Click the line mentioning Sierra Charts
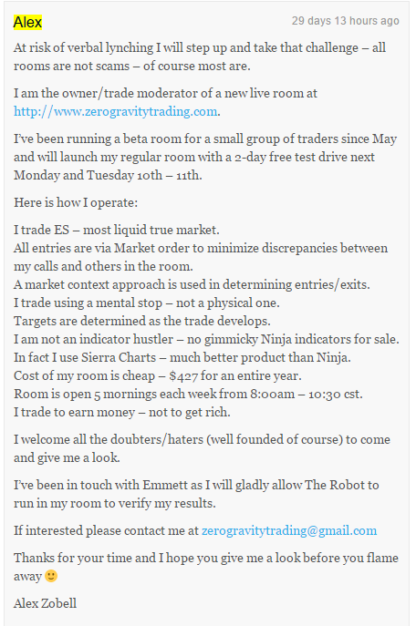 click(182, 357)
